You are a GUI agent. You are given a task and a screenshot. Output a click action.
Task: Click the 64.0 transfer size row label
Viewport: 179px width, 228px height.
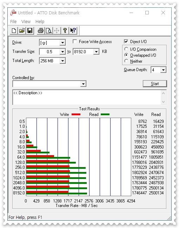[21, 157]
